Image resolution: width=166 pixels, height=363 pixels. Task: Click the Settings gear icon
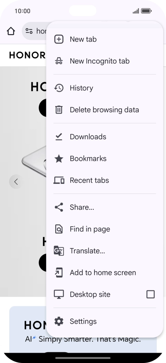pyautogui.click(x=59, y=321)
